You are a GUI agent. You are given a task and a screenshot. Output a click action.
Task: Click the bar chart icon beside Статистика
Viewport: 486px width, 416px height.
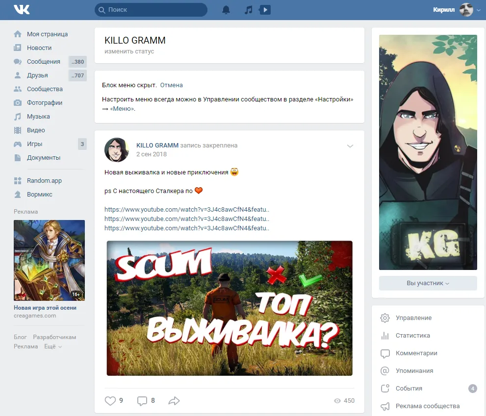coord(385,336)
